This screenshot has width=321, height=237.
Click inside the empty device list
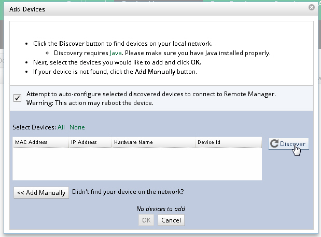click(137, 164)
